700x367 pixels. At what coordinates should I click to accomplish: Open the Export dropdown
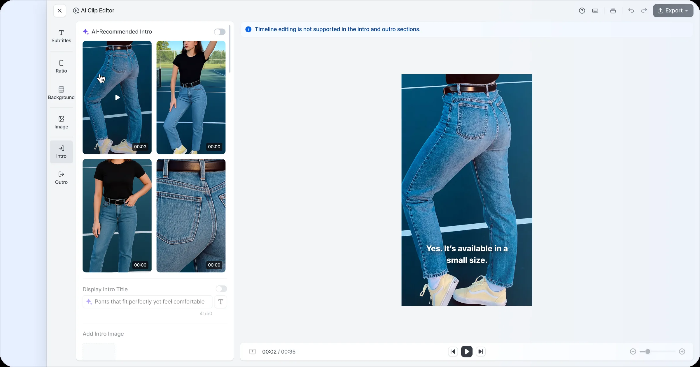673,11
